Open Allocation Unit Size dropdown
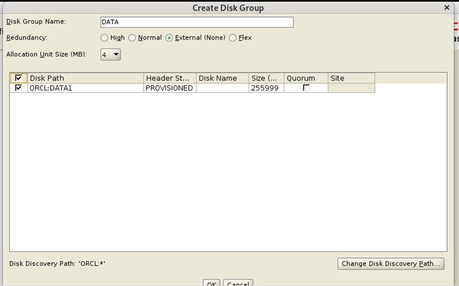459x286 pixels. 111,55
